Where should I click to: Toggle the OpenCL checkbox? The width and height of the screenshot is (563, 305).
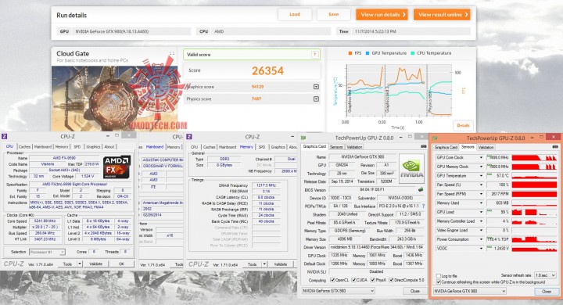(332, 280)
